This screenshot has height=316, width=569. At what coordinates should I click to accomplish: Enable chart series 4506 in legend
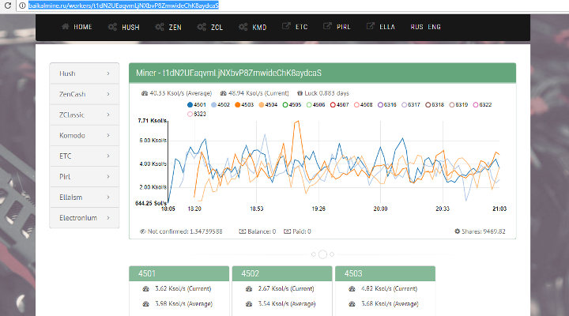pyautogui.click(x=315, y=105)
